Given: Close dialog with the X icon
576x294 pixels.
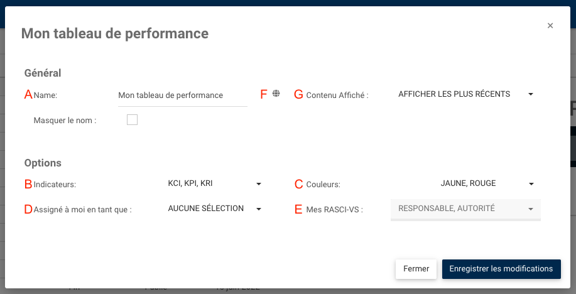Looking at the screenshot, I should tap(550, 26).
